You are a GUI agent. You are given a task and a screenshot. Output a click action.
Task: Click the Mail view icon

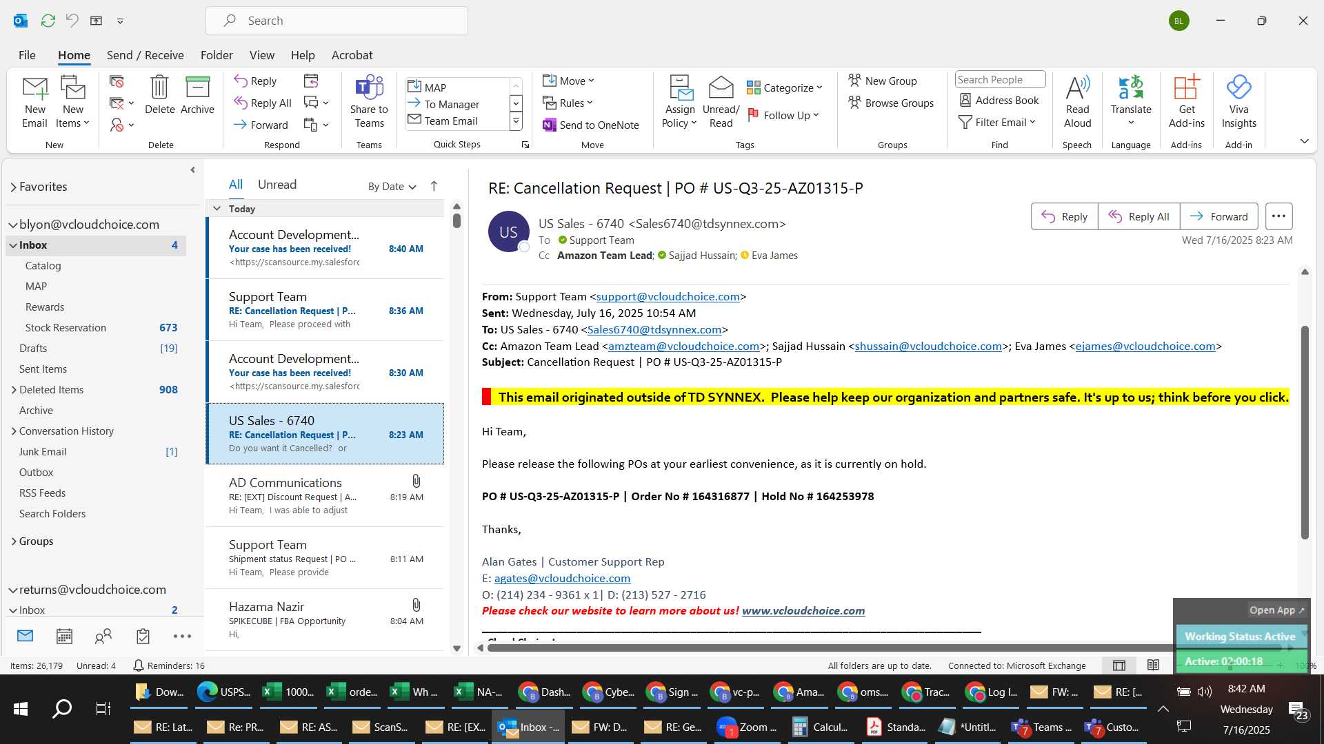(x=25, y=636)
